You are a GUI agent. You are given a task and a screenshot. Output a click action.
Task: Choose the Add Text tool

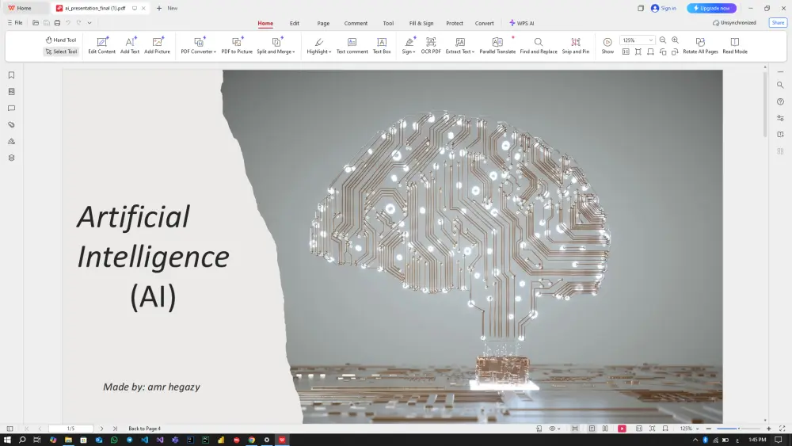[x=130, y=45]
